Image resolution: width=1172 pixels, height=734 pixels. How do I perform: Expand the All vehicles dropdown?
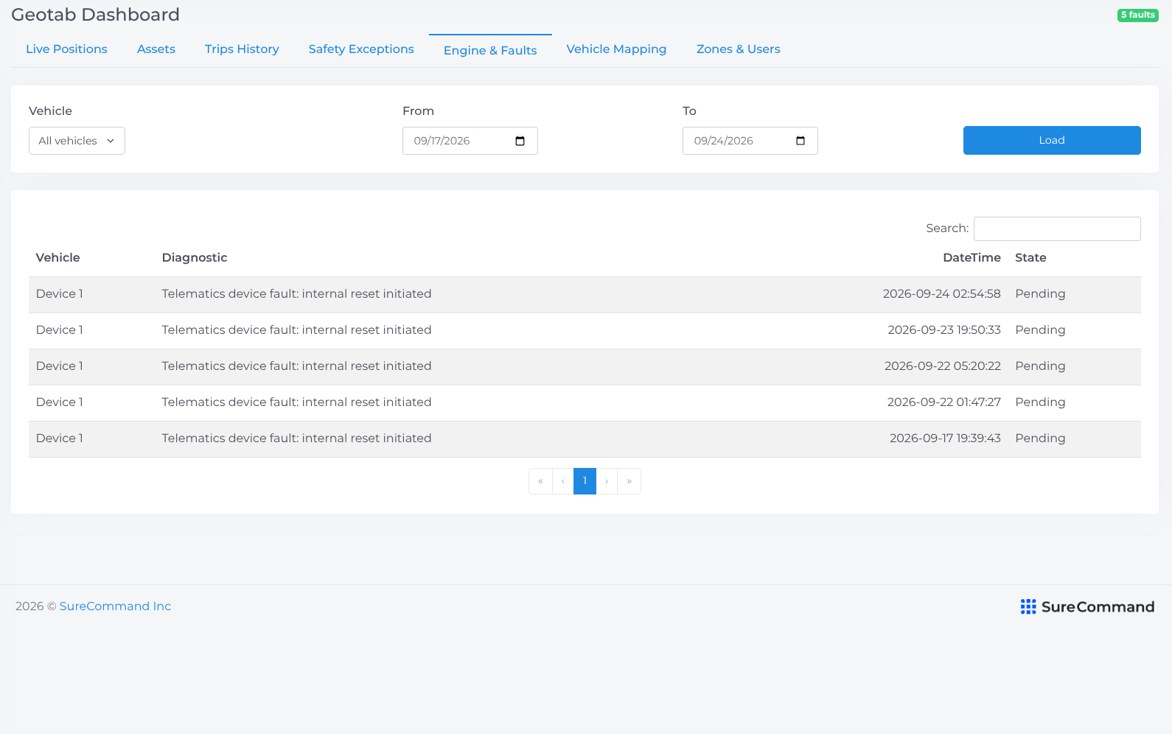[77, 141]
